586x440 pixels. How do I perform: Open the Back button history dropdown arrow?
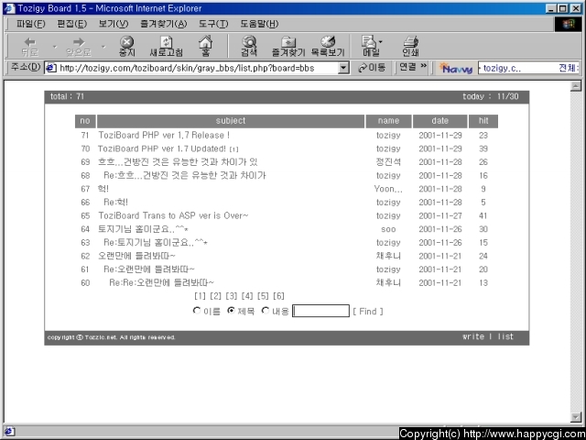click(55, 47)
